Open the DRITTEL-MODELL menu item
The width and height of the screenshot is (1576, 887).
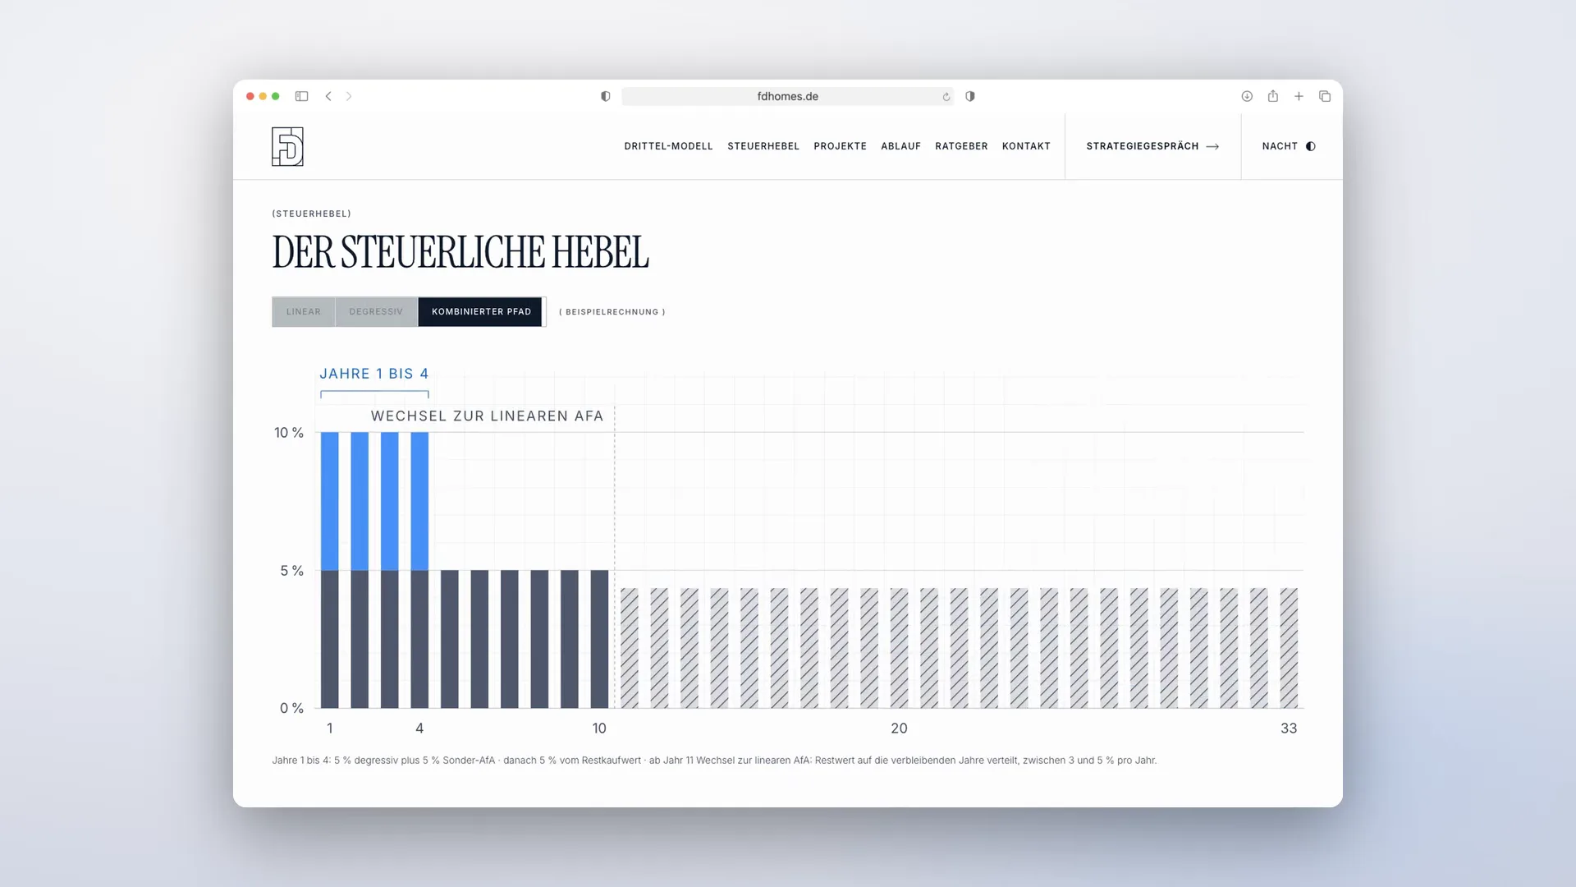668,146
